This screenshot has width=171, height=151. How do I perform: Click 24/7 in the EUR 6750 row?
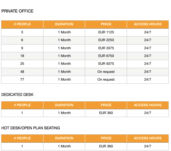point(148,56)
